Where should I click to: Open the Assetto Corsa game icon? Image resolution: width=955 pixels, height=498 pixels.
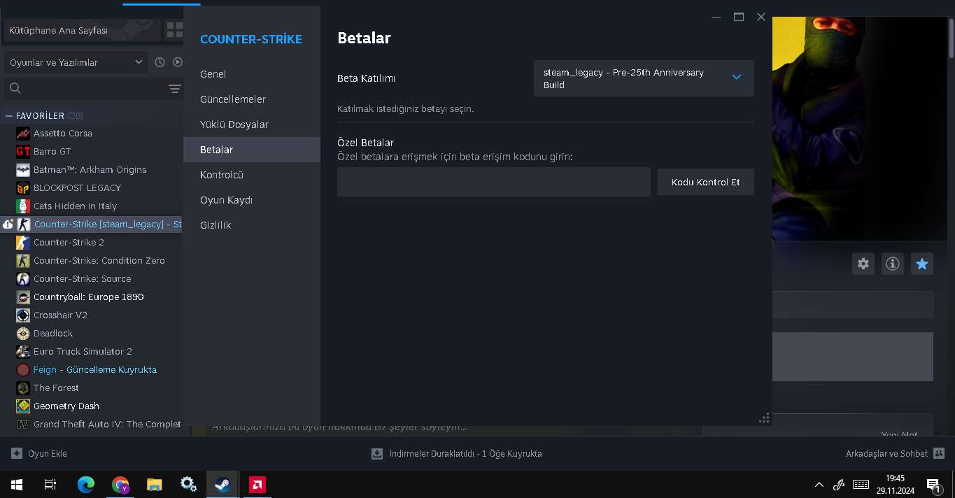(x=23, y=133)
